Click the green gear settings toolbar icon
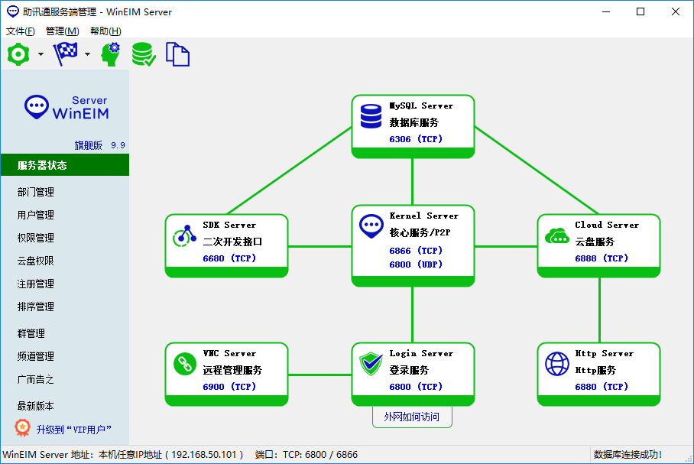 pyautogui.click(x=18, y=54)
